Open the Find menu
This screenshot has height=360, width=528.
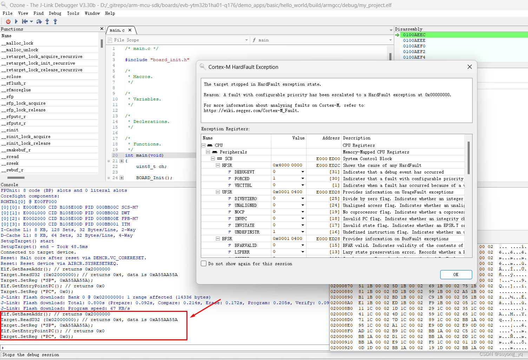click(39, 13)
